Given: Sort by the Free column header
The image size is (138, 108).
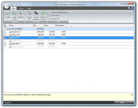Looking at the screenshot, I should 49,26.
